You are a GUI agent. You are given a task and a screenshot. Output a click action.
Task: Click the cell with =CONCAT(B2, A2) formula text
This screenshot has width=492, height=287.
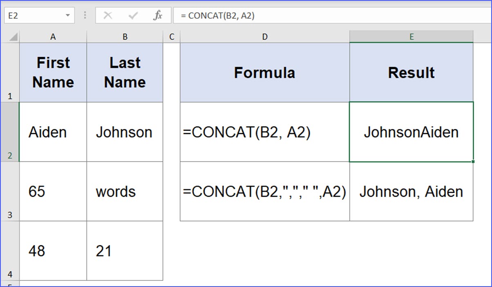point(264,132)
